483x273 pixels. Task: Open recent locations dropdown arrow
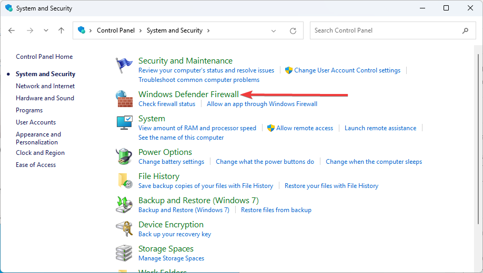pyautogui.click(x=46, y=30)
